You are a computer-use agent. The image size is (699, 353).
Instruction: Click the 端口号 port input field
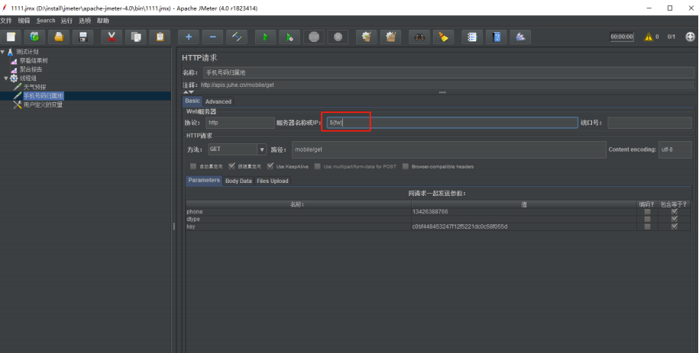[649, 123]
